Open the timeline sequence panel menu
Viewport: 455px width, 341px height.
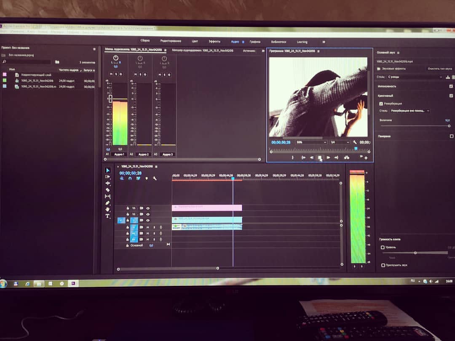coord(156,166)
